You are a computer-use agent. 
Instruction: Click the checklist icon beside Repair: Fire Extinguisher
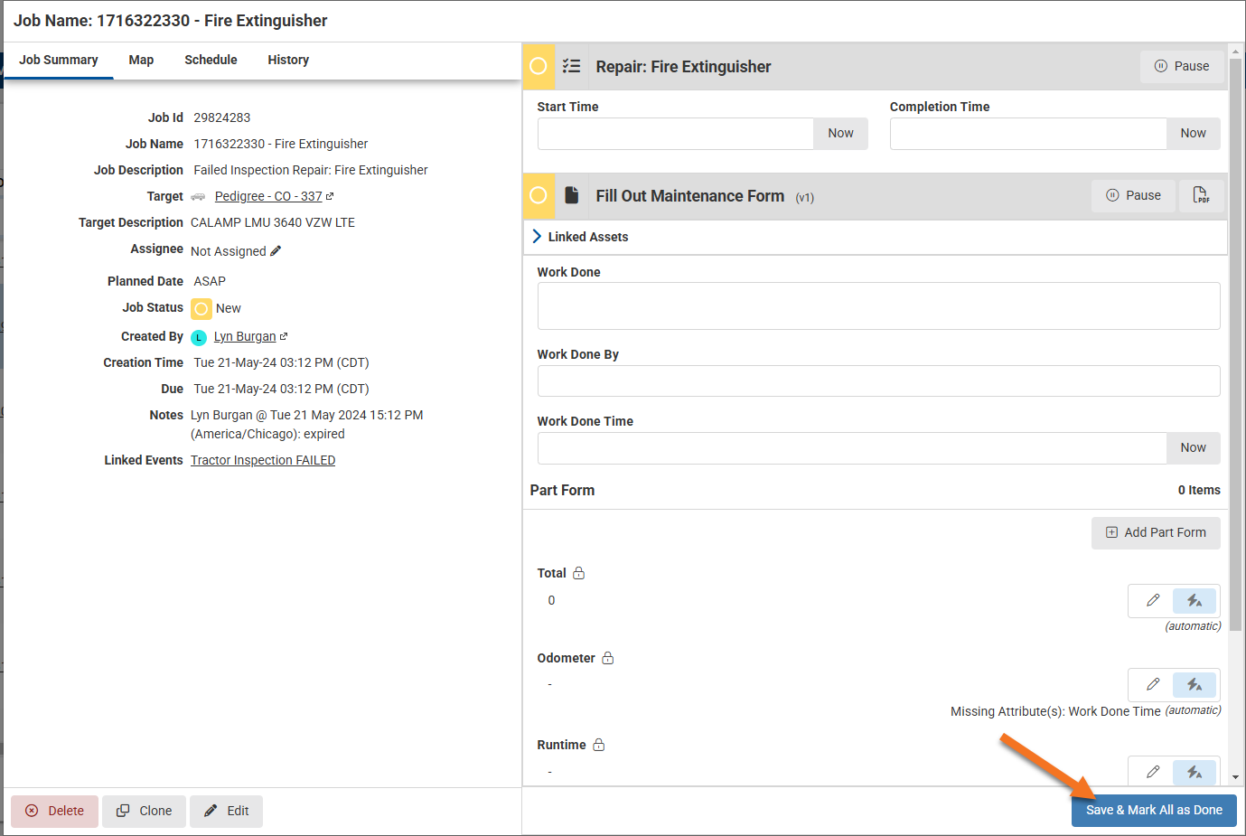(x=571, y=66)
